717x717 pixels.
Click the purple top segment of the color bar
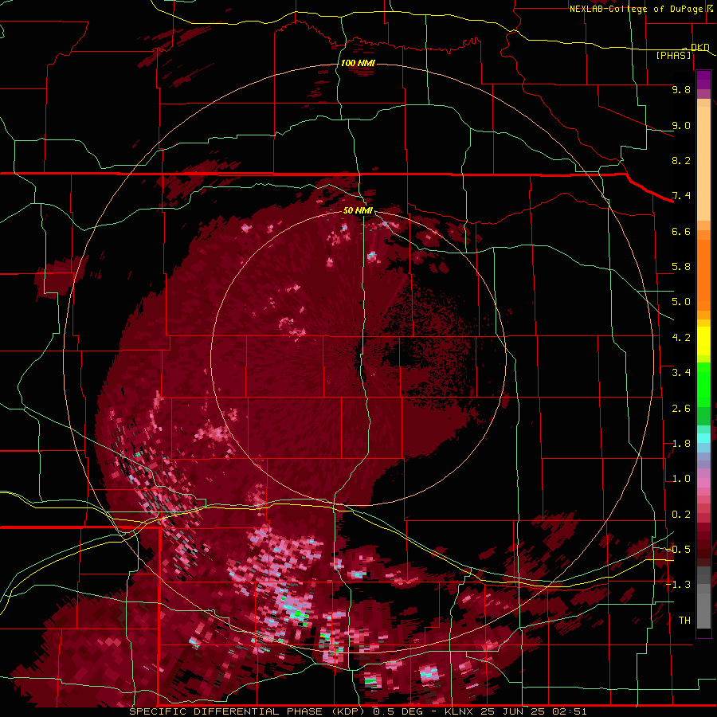(x=703, y=80)
